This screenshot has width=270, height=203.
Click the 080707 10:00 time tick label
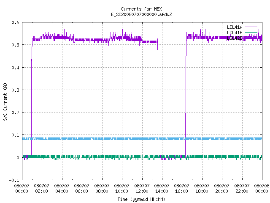(122, 188)
